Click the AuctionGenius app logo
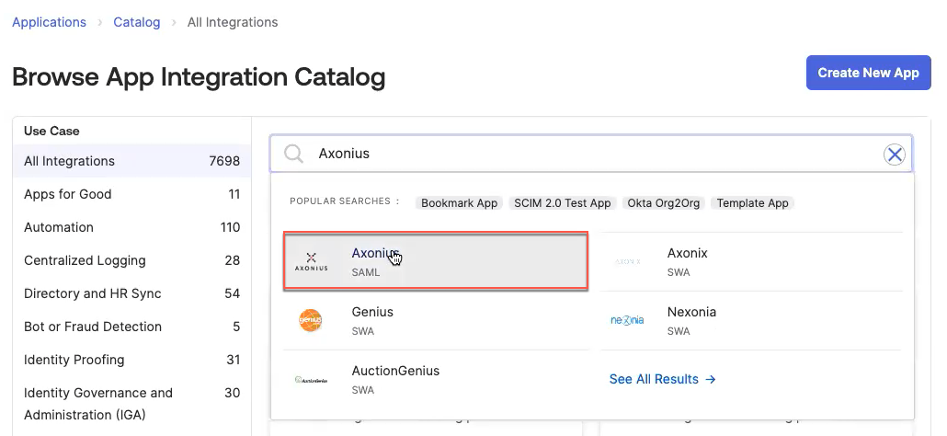Screen dimensions: 947x436 pos(311,379)
